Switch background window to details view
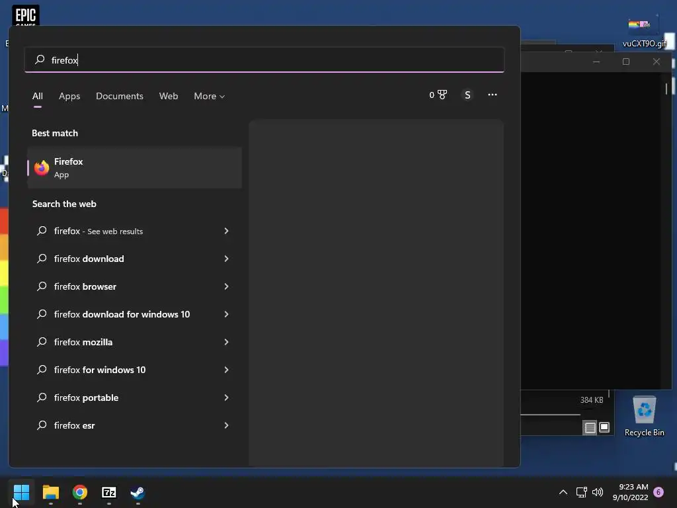Screen dimensions: 677x508 pos(590,428)
